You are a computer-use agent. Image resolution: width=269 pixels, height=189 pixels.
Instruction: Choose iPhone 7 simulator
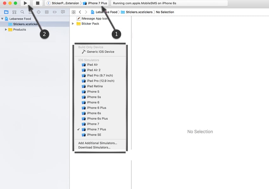pos(100,124)
